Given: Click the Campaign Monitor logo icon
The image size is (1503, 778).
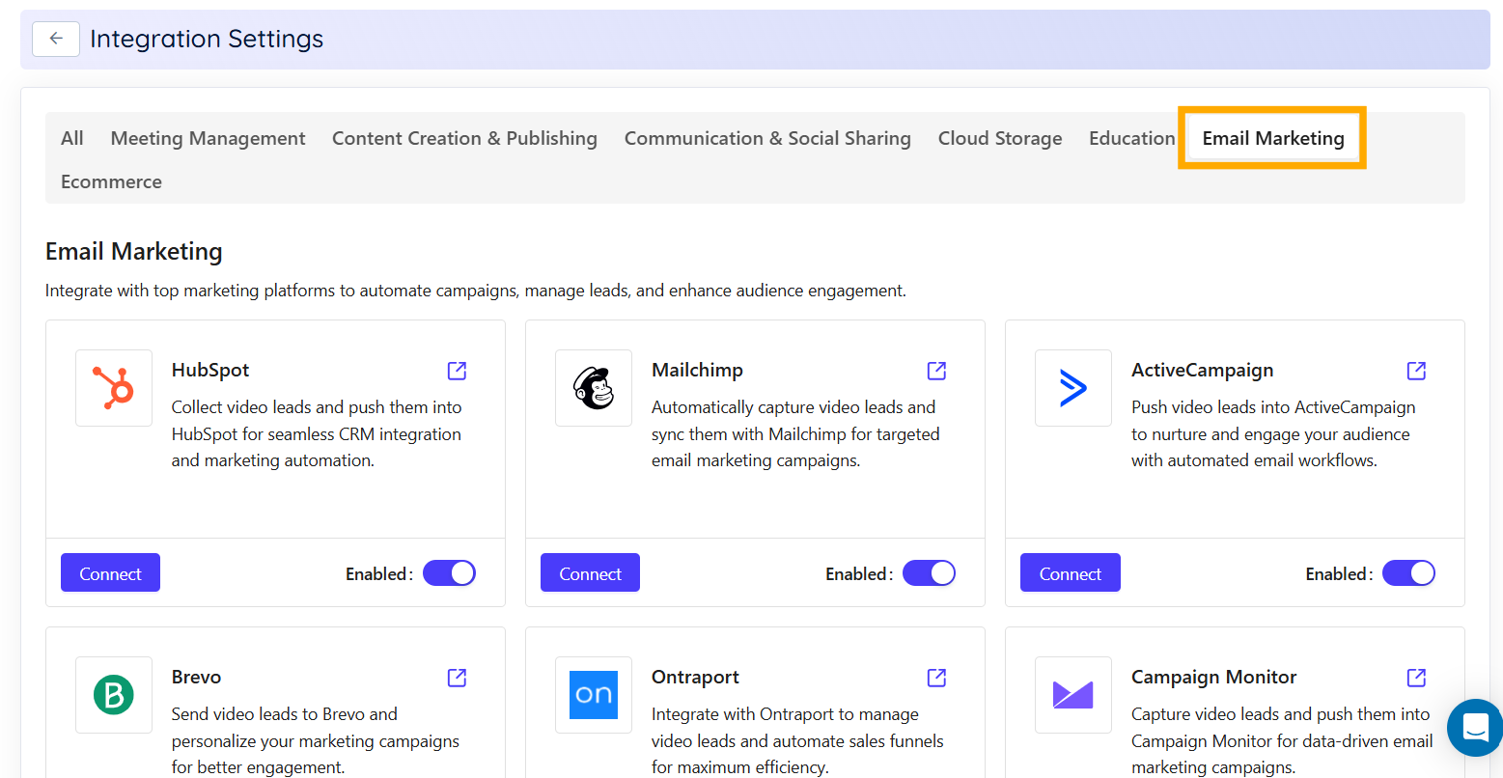Looking at the screenshot, I should [x=1072, y=695].
